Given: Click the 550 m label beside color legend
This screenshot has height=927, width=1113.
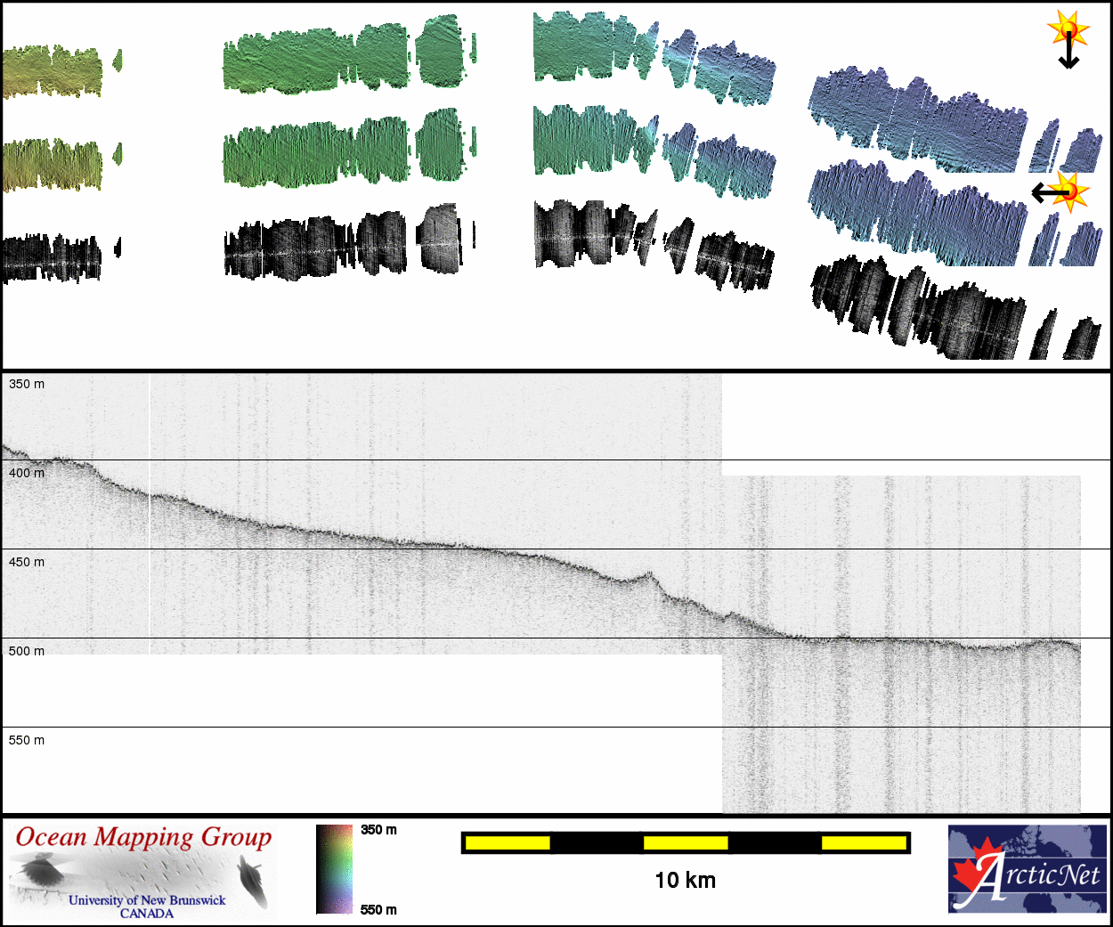Looking at the screenshot, I should coord(378,909).
